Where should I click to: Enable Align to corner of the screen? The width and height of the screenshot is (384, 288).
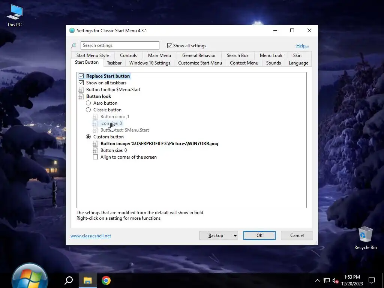(96, 157)
